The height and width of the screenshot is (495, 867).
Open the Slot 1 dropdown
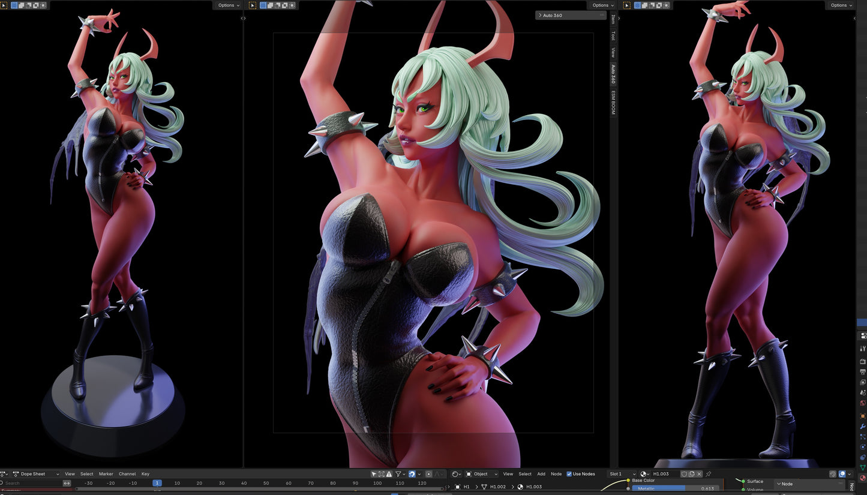(x=619, y=474)
